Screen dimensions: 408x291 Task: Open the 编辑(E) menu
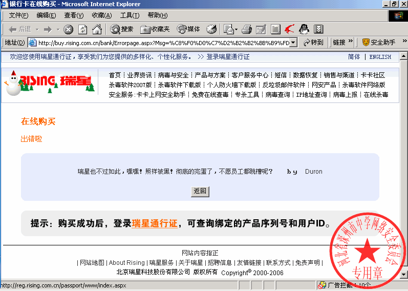click(46, 15)
